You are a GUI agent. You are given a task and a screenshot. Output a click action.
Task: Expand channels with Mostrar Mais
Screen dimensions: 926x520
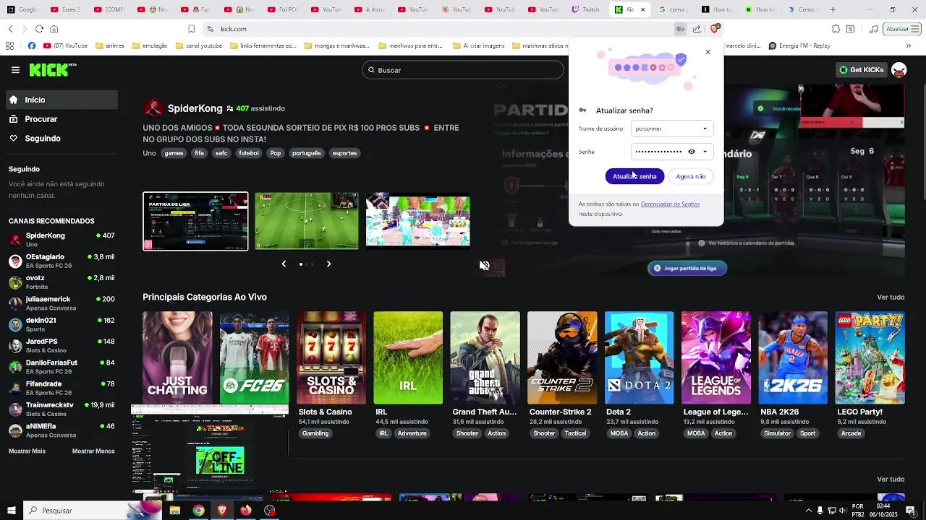point(27,451)
